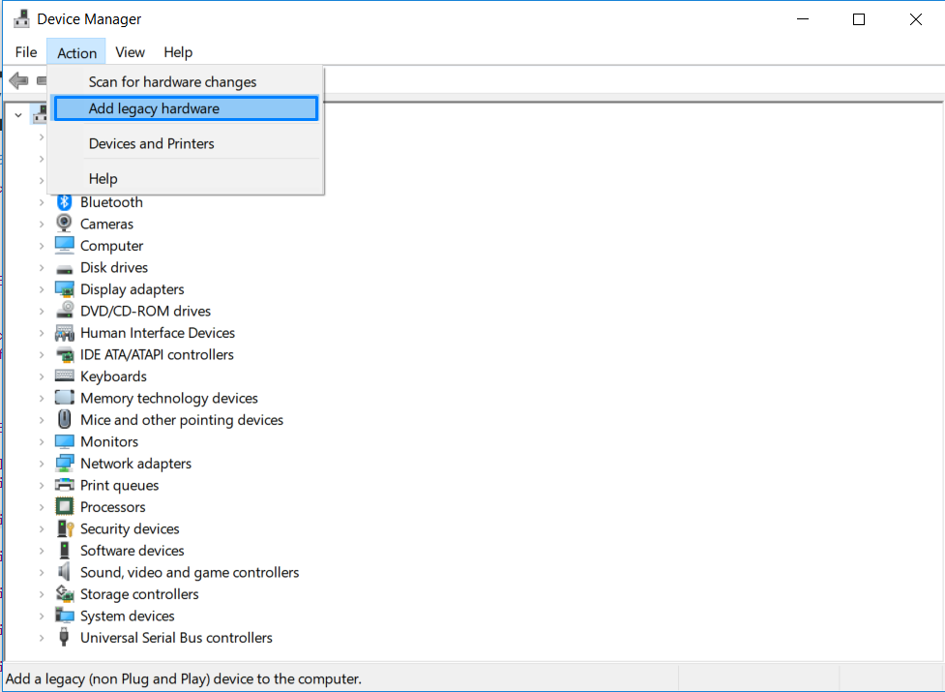
Task: Click the Disk drives icon
Action: [64, 268]
